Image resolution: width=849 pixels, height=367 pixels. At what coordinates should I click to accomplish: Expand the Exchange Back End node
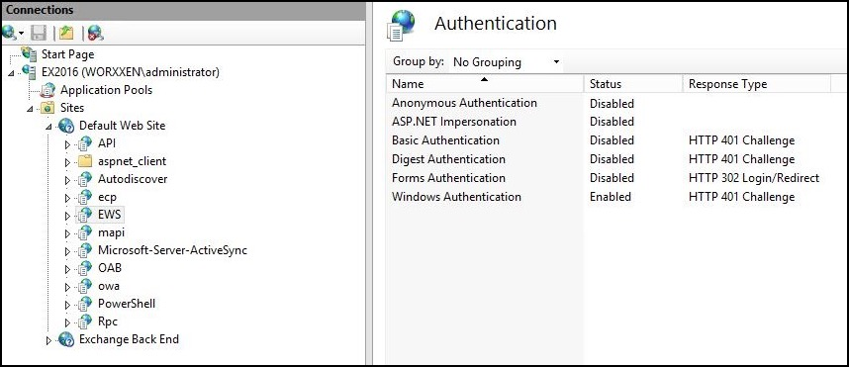pos(48,340)
